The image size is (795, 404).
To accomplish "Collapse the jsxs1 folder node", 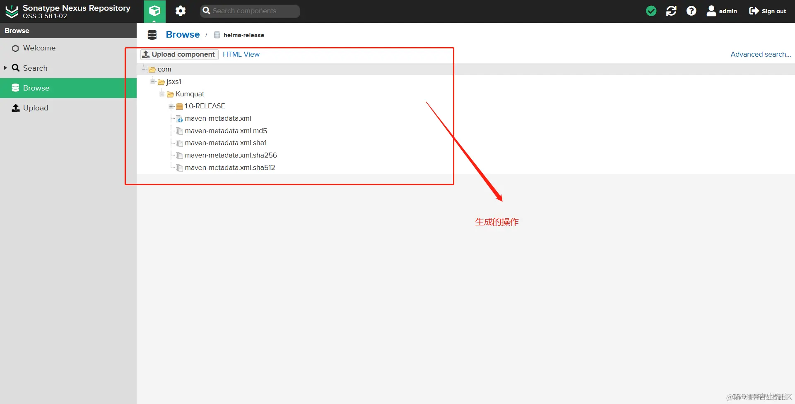I will [x=153, y=81].
